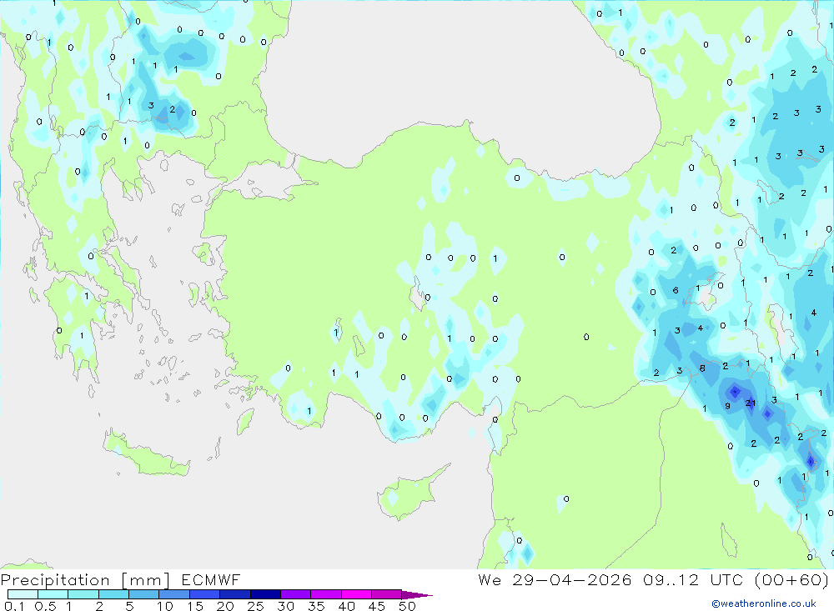
Task: Click legend scale label '30'
Action: [286, 606]
